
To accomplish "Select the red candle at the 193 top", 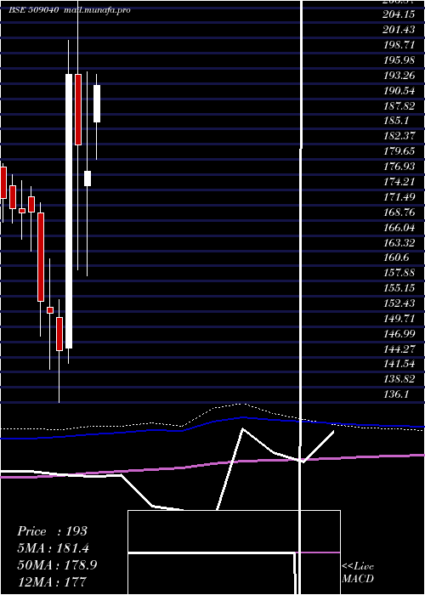I will click(x=78, y=110).
